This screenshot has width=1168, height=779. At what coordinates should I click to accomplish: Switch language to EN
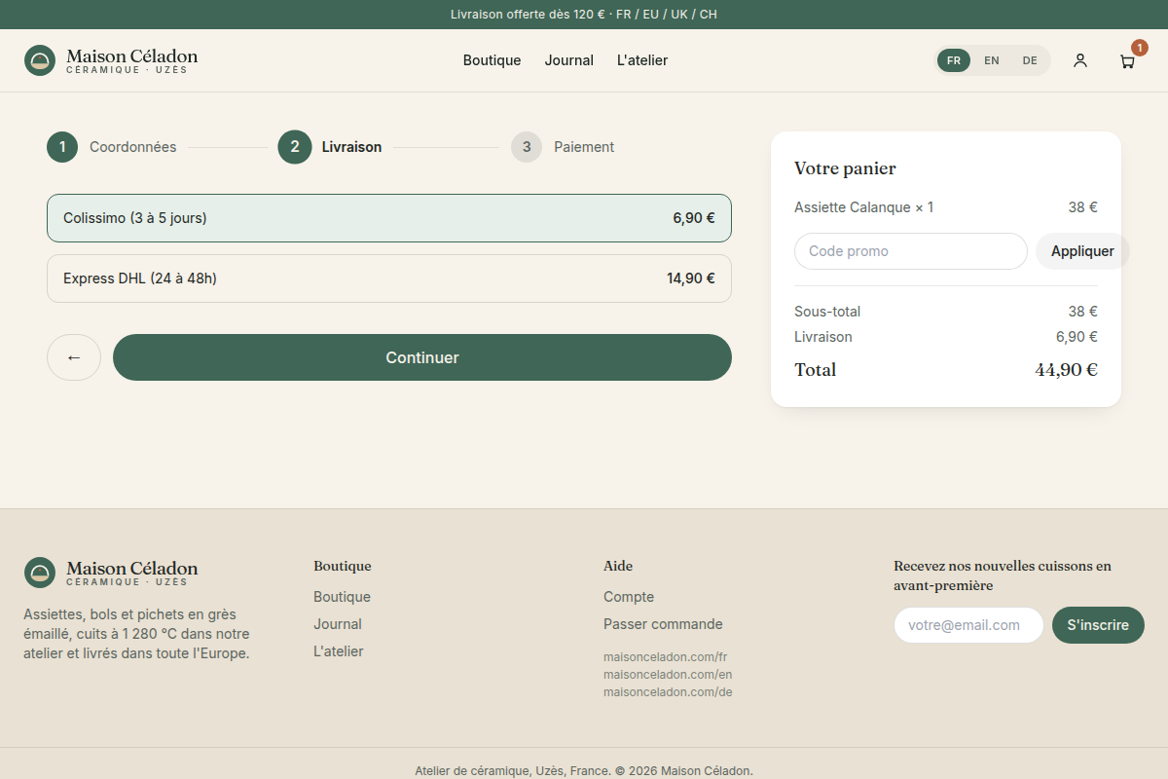(x=992, y=60)
